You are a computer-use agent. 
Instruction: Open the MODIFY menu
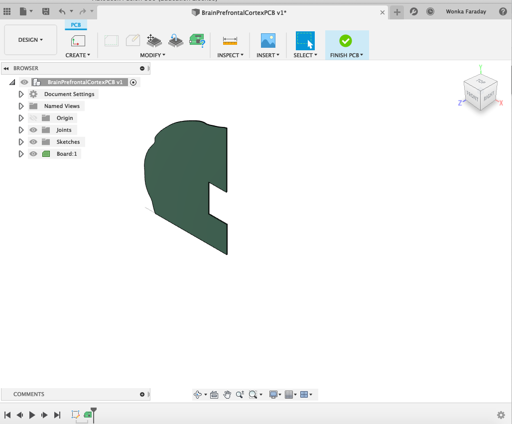(152, 55)
